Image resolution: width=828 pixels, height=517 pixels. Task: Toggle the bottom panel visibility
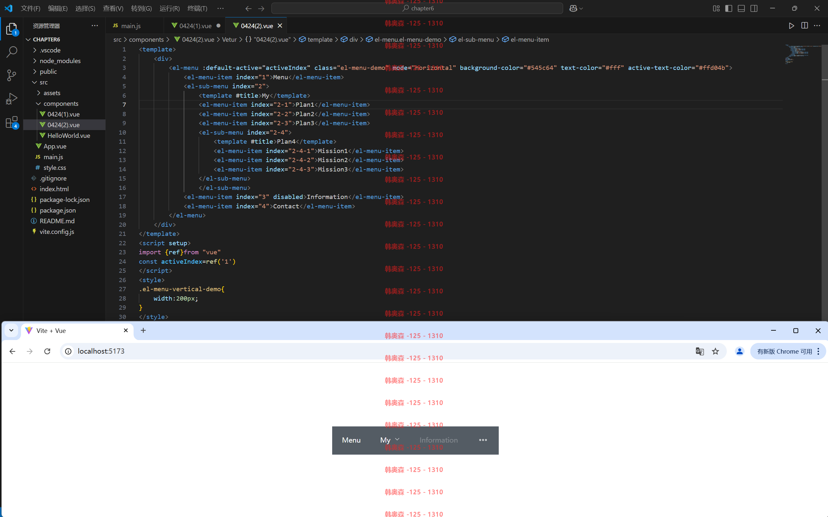coord(741,8)
